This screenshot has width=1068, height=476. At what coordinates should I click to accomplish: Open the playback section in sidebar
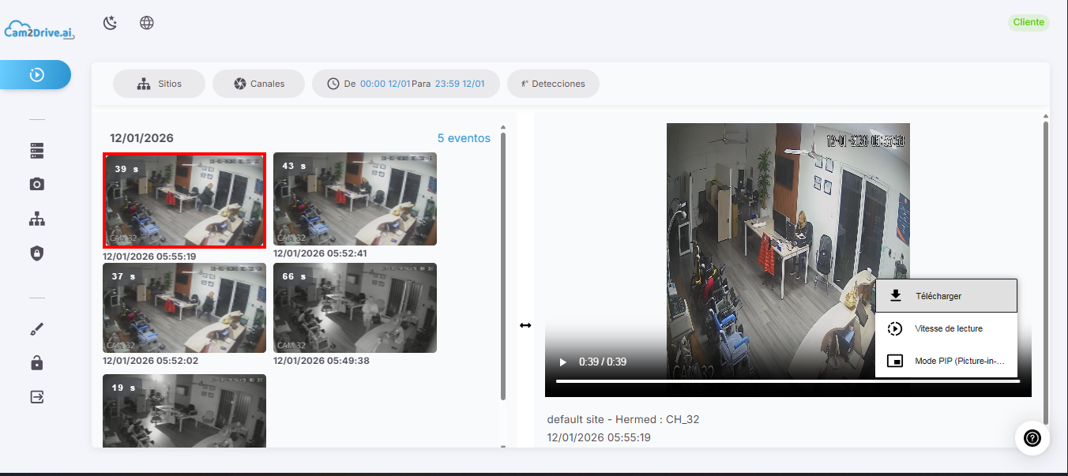[36, 75]
